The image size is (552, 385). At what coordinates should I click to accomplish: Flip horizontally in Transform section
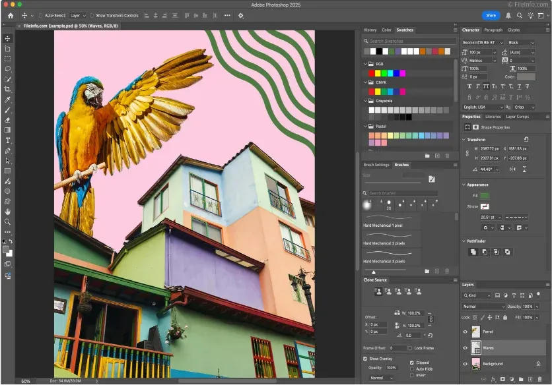[x=512, y=169]
